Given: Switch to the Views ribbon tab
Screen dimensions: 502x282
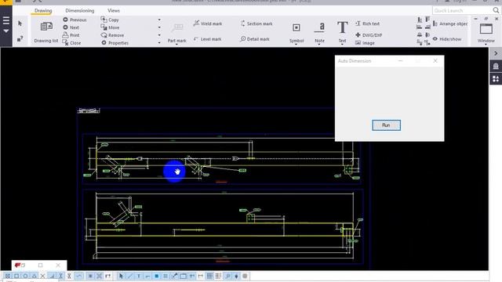Looking at the screenshot, I should [114, 10].
